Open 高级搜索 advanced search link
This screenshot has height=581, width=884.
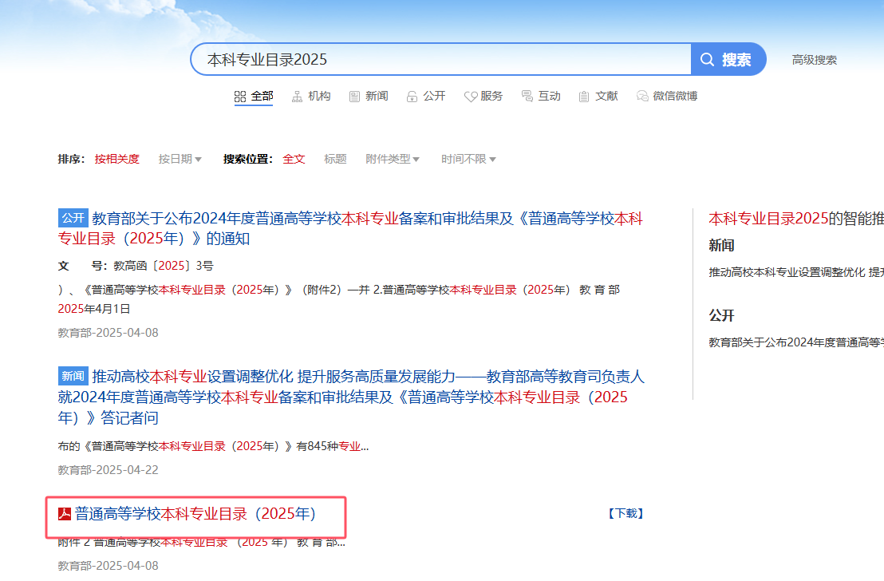pyautogui.click(x=814, y=60)
